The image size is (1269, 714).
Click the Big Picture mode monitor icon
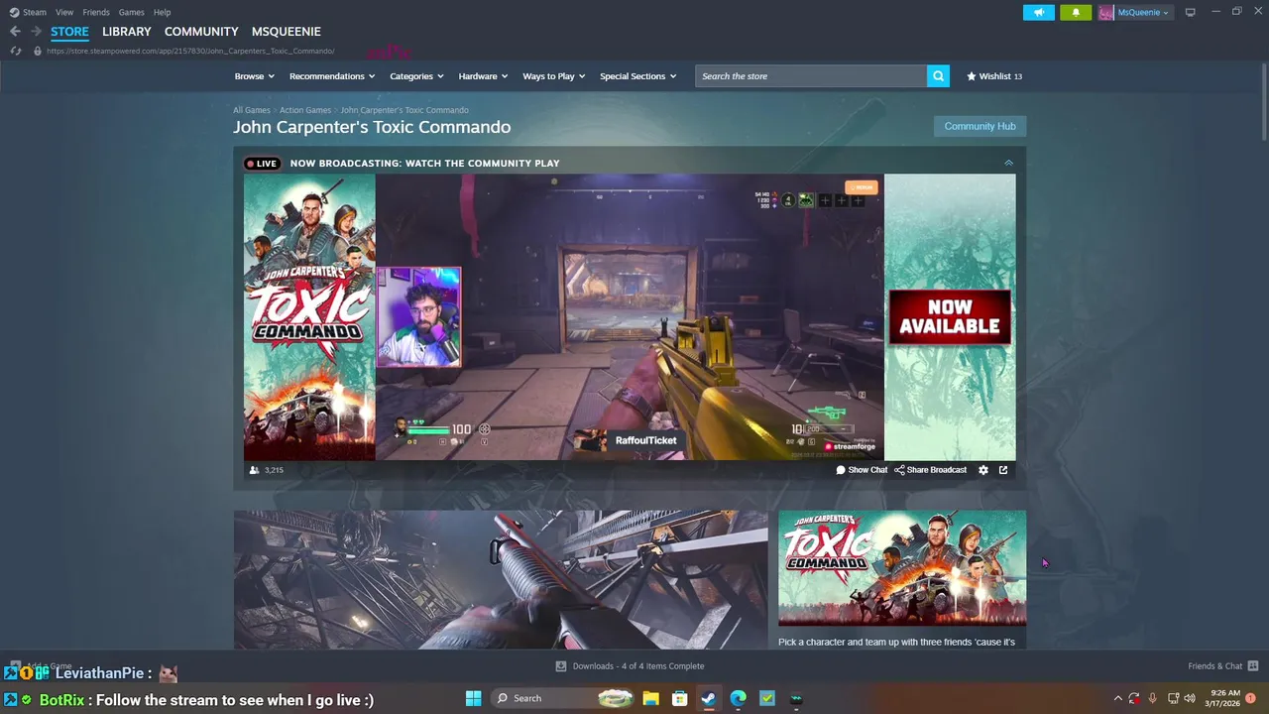(x=1190, y=12)
